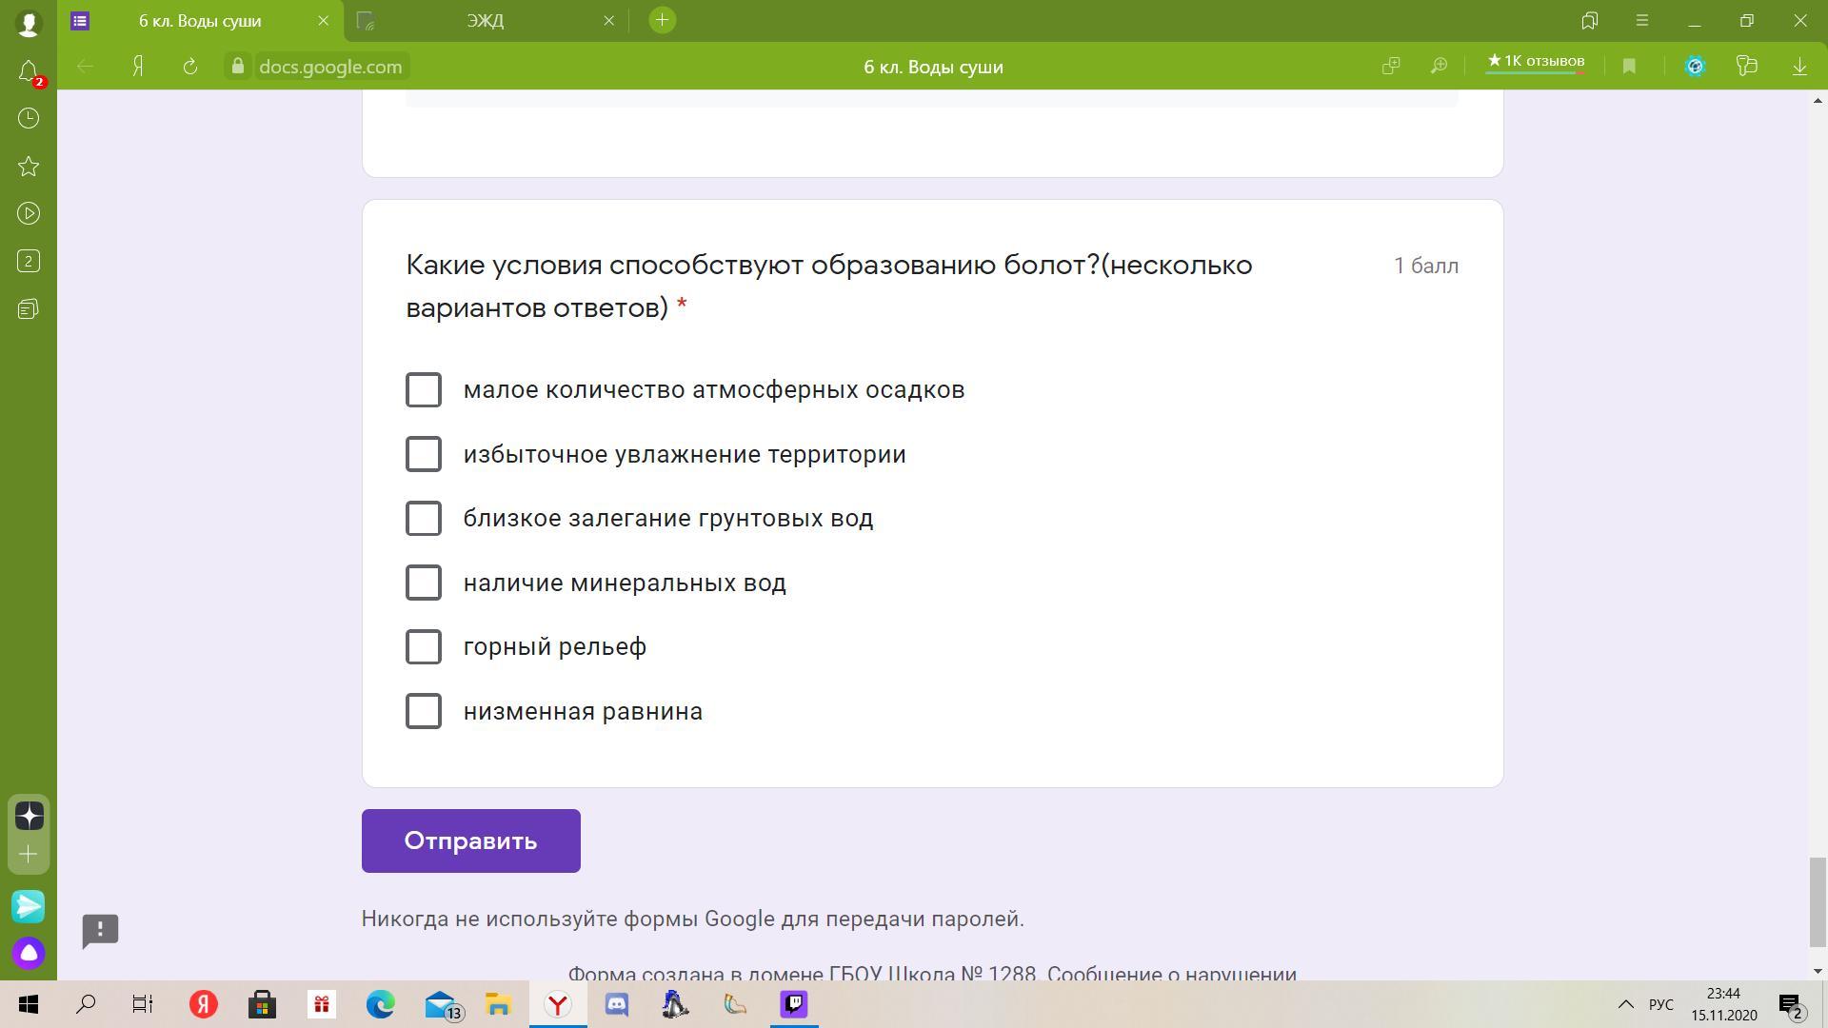Open browser hamburger menu
Image resolution: width=1828 pixels, height=1028 pixels.
click(1641, 20)
